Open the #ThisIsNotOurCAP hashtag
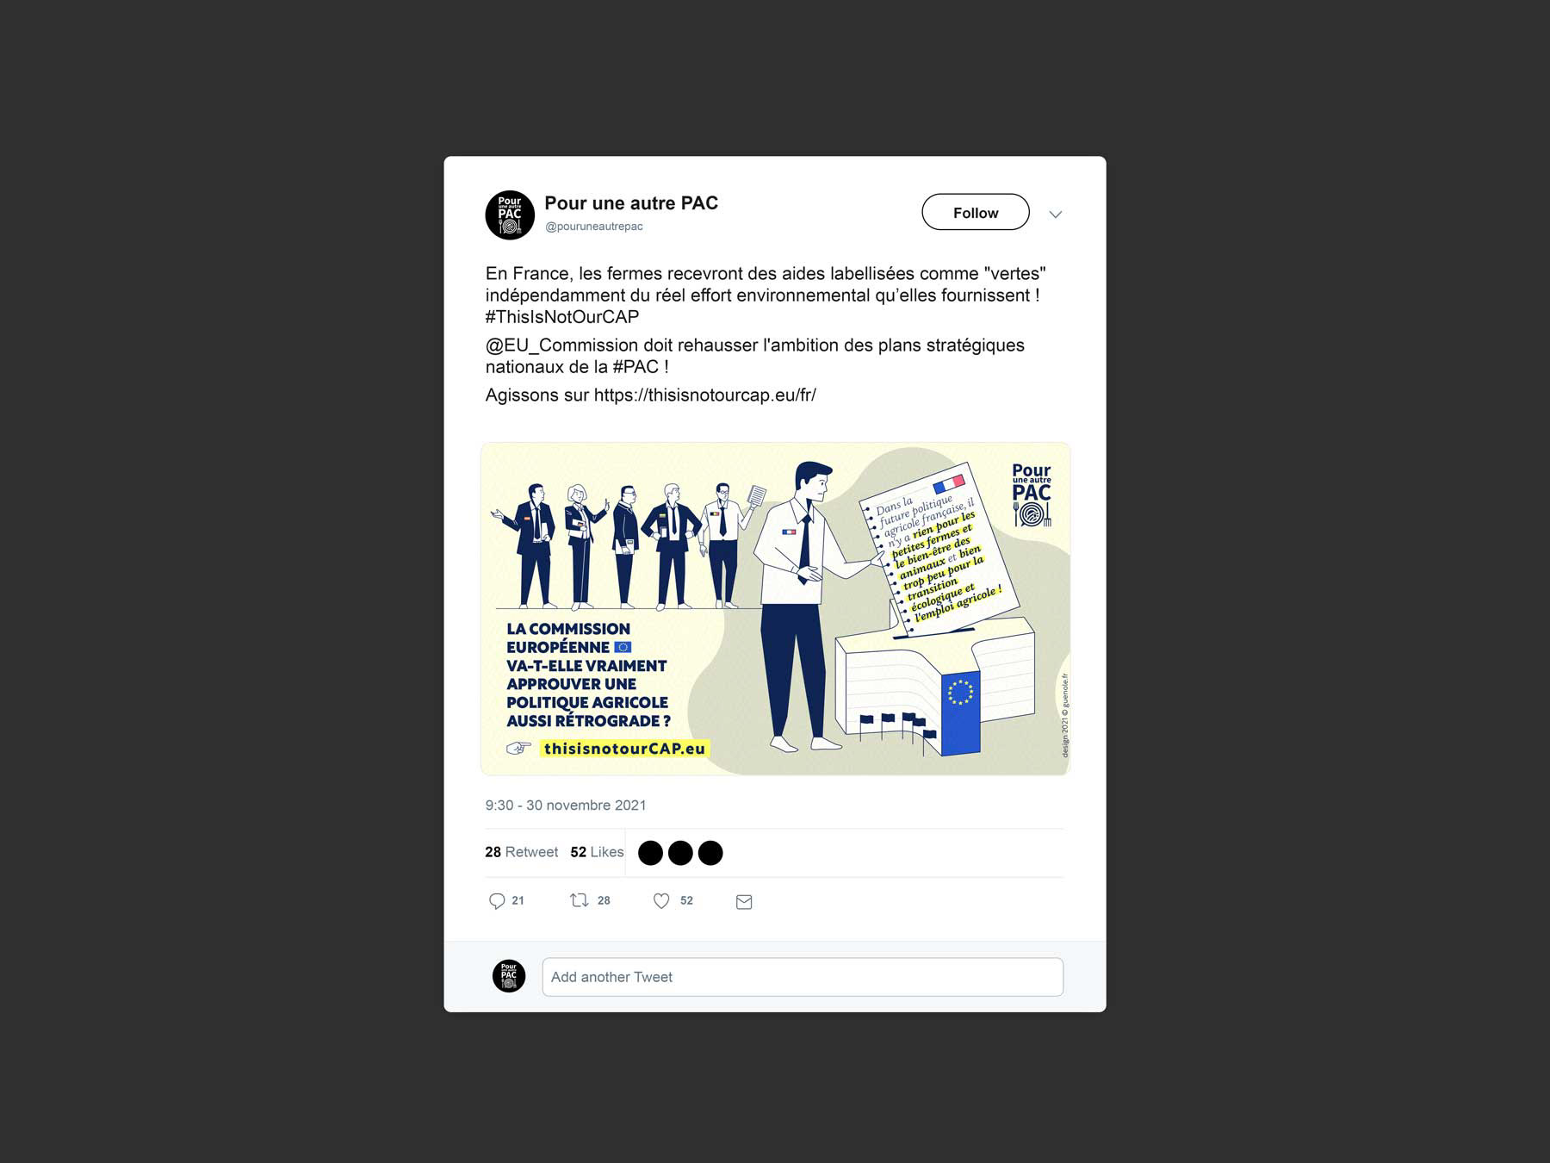Screen dimensions: 1550x1163 point(562,317)
